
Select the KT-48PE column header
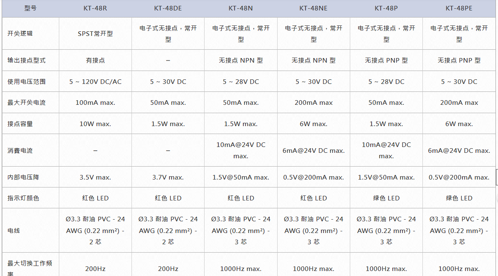pyautogui.click(x=459, y=8)
